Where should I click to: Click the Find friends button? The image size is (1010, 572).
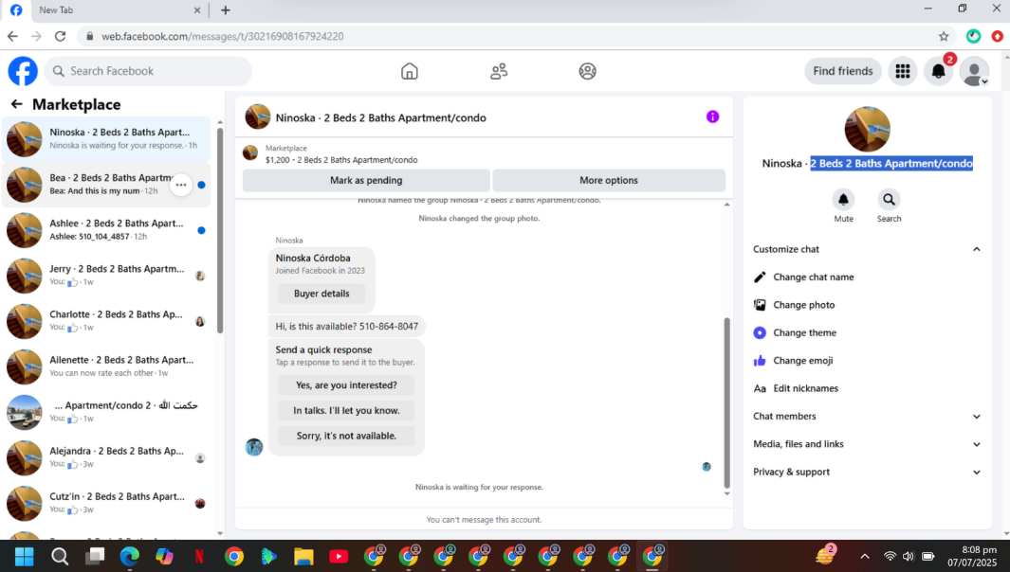pos(842,71)
